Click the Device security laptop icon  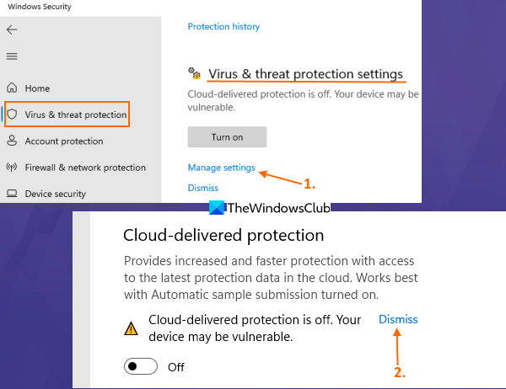[12, 194]
